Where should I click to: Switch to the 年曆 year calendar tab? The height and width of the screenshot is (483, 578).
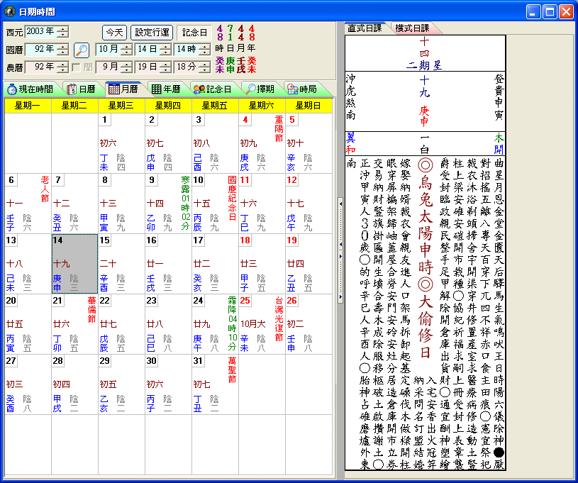166,89
